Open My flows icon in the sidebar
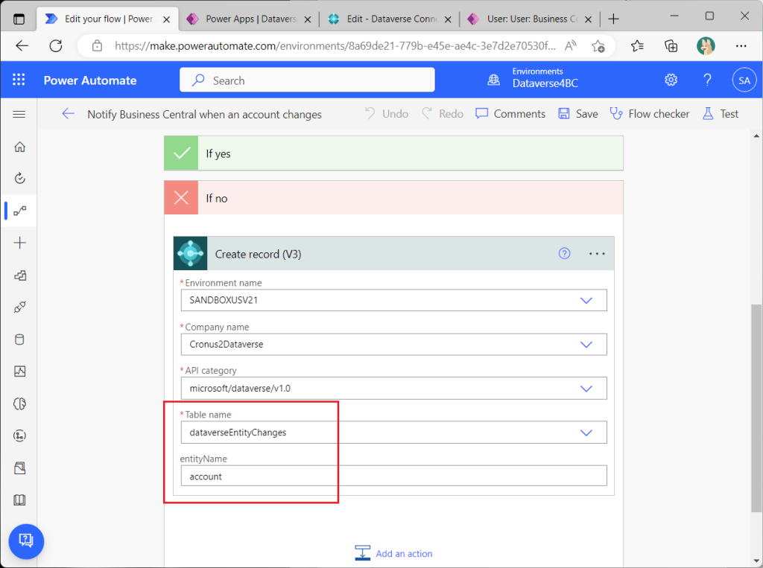The image size is (763, 568). point(19,211)
